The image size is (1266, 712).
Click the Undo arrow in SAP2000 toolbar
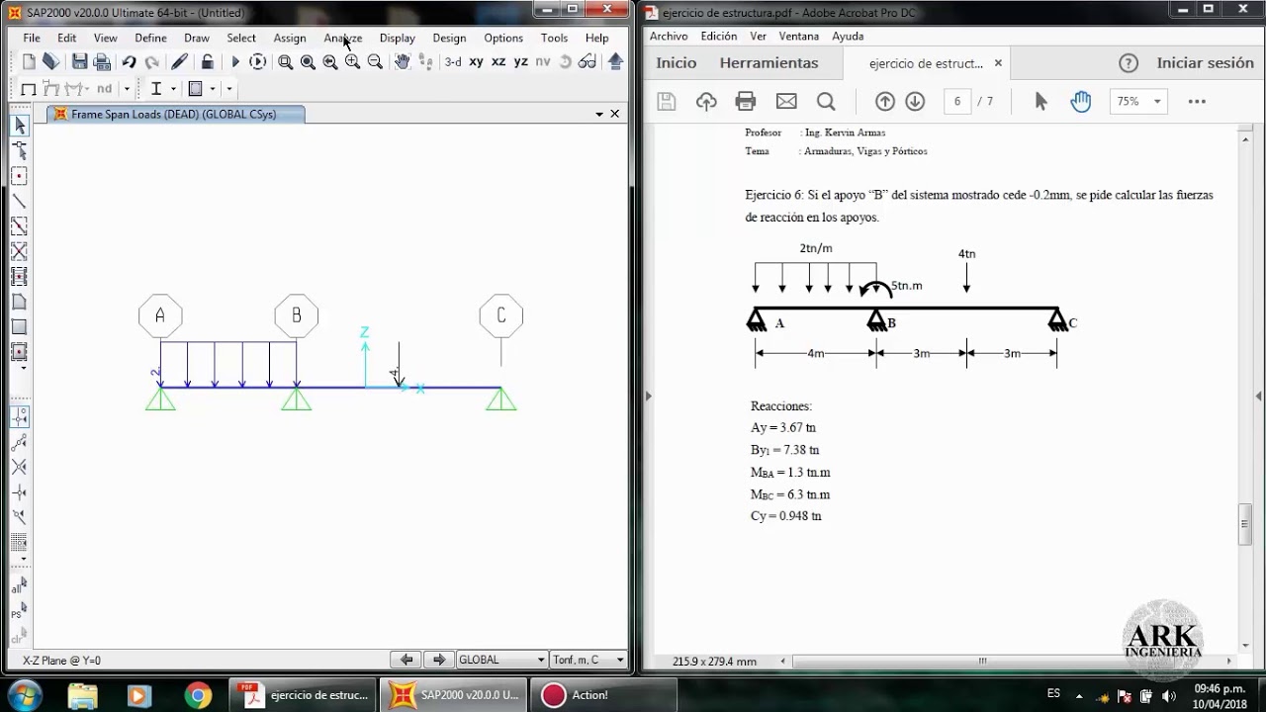pyautogui.click(x=130, y=61)
